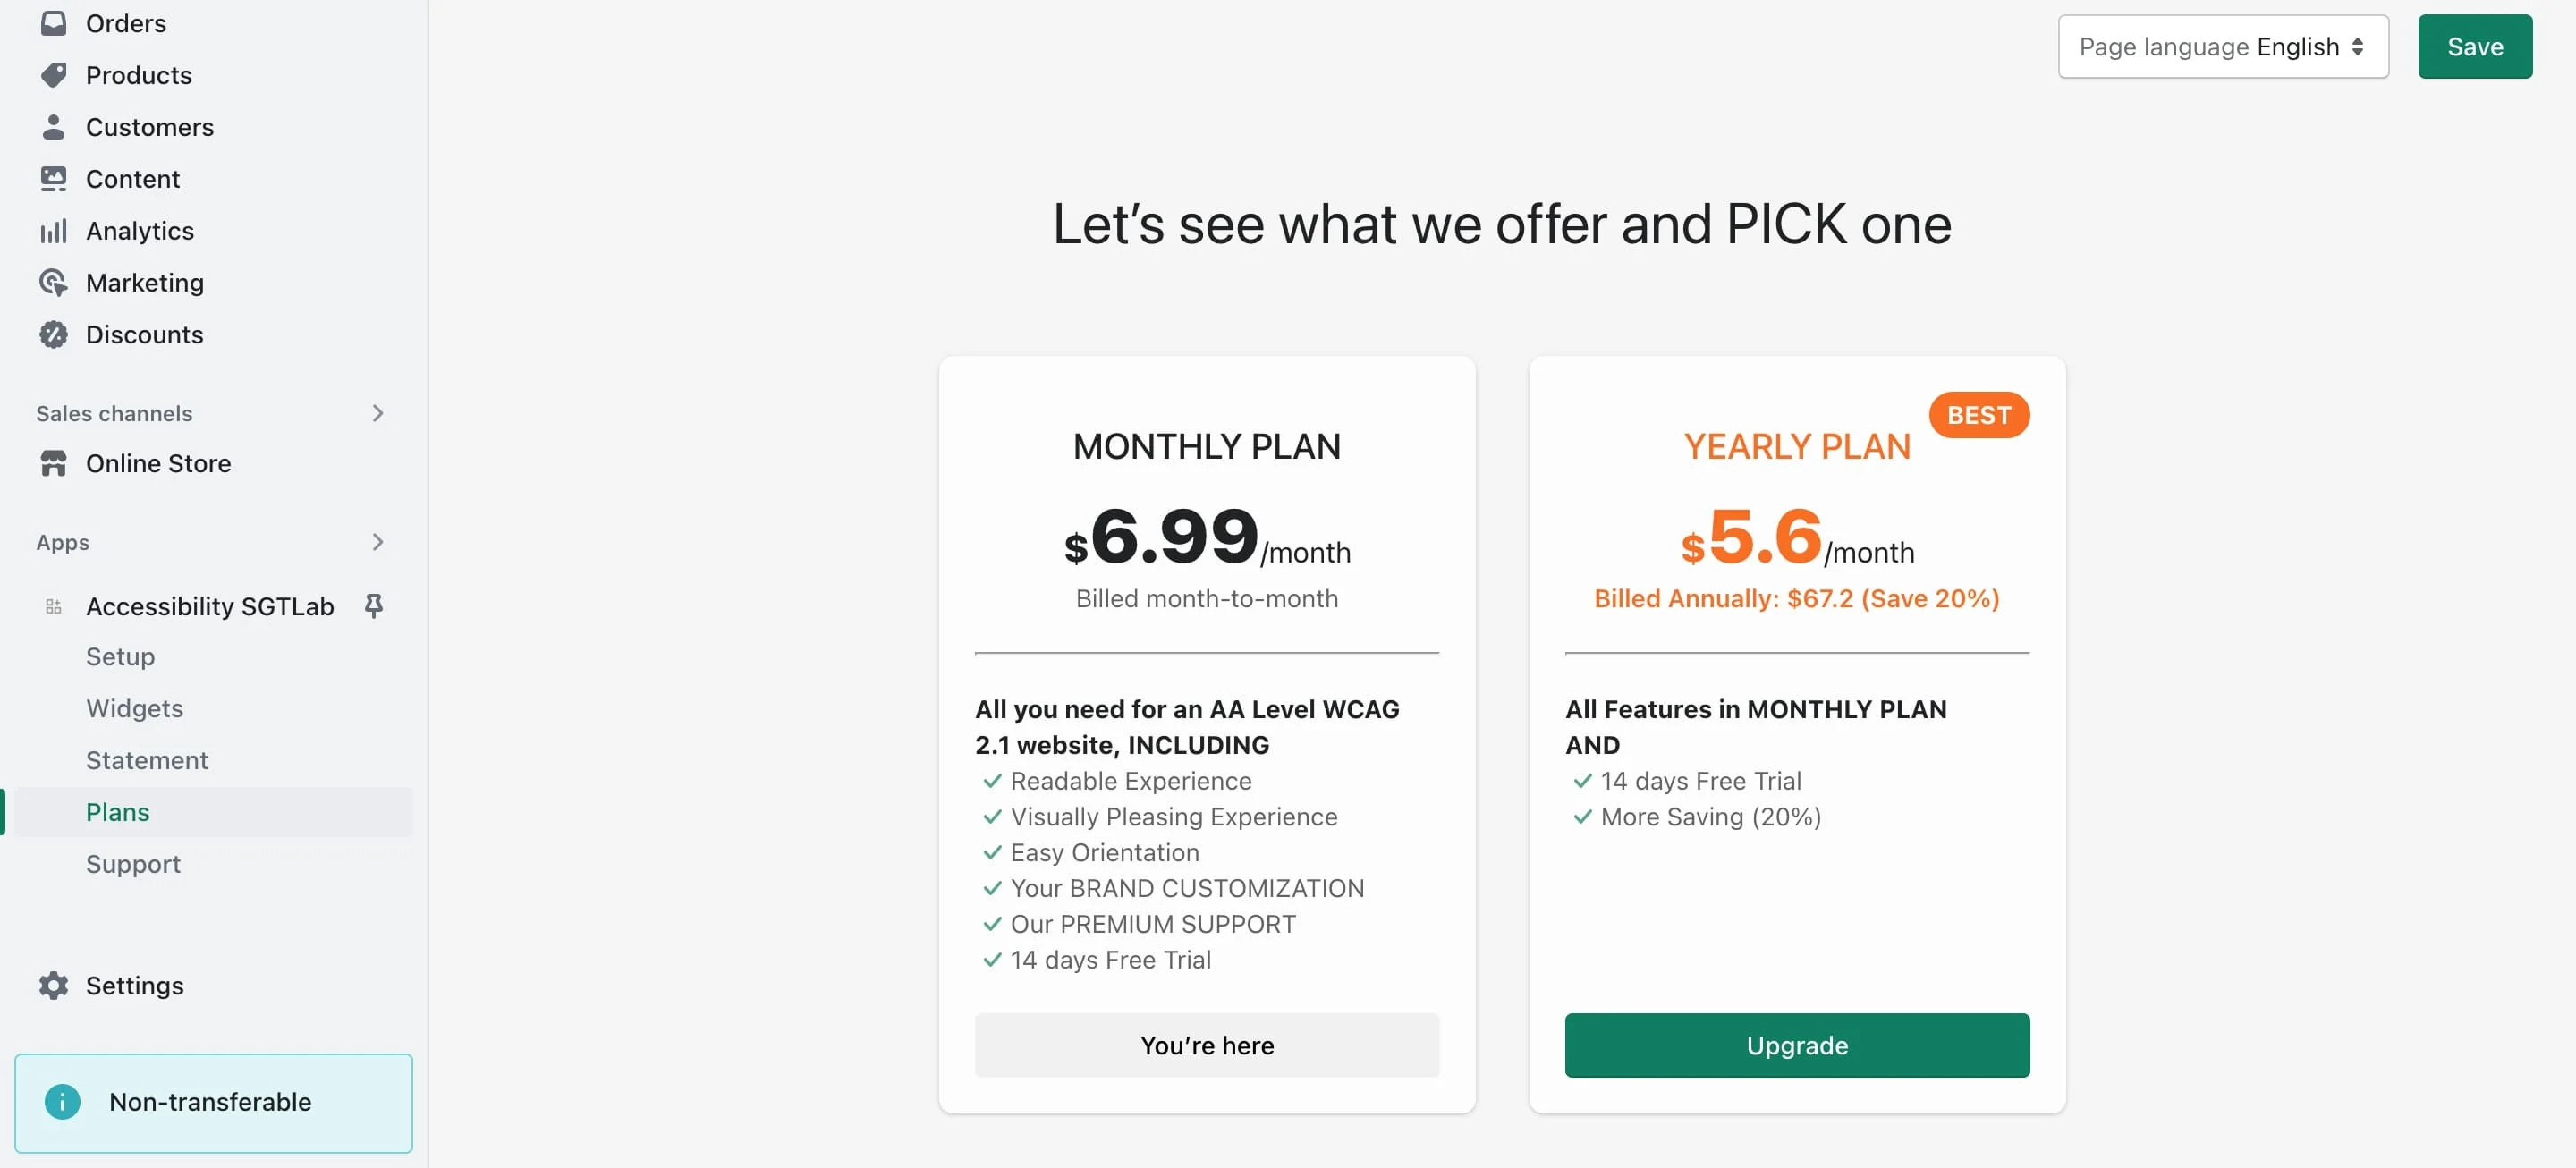The image size is (2576, 1168).
Task: Open the Orders section
Action: tap(54, 23)
